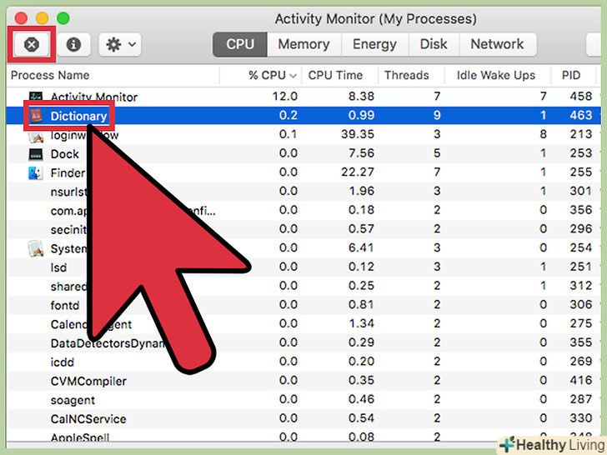607x455 pixels.
Task: Sort by Idle Wake Ups column
Action: tap(496, 75)
